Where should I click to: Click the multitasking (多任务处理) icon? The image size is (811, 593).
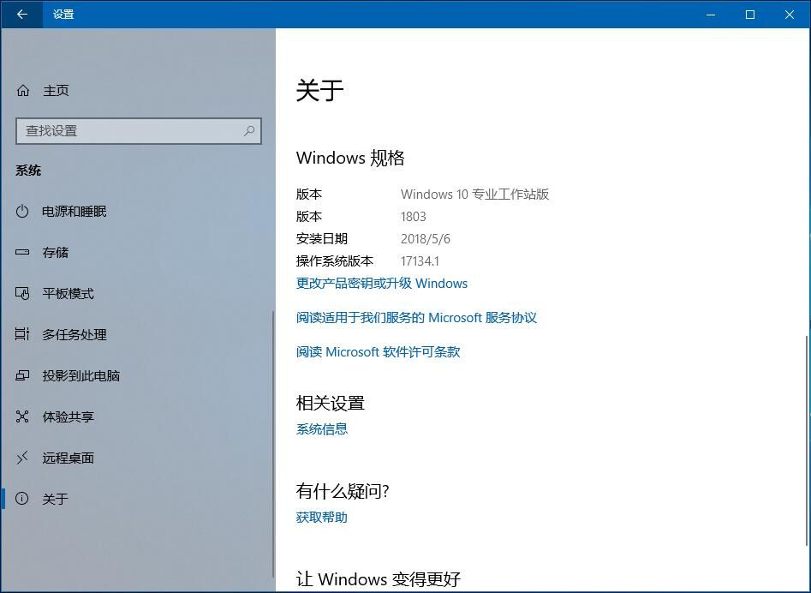[23, 335]
